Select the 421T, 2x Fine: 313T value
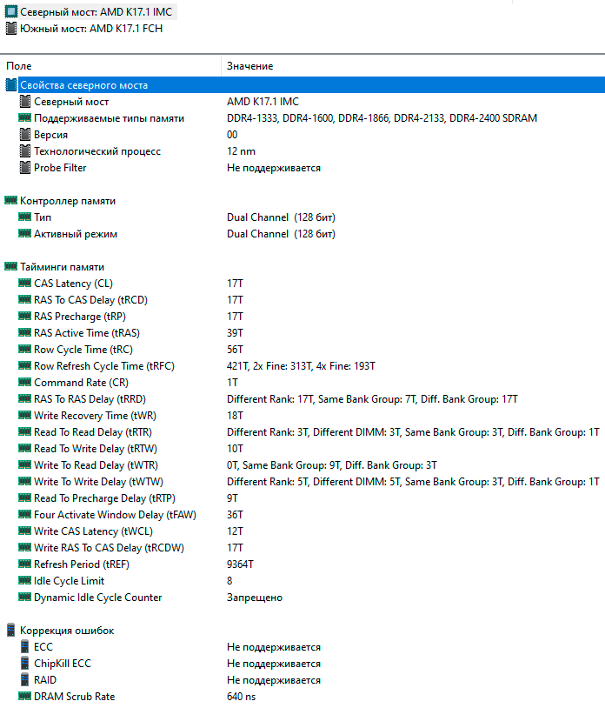The width and height of the screenshot is (605, 708). (301, 365)
